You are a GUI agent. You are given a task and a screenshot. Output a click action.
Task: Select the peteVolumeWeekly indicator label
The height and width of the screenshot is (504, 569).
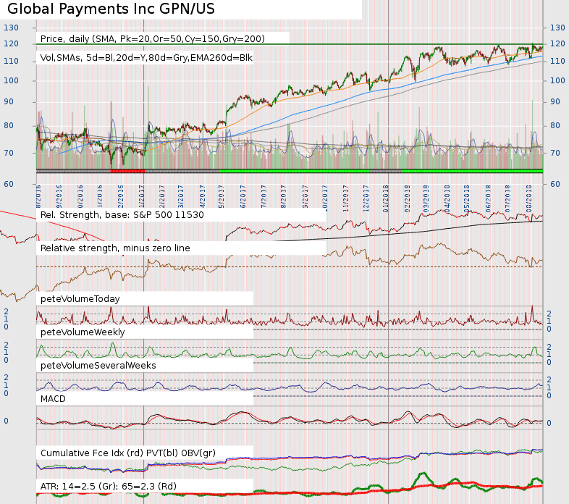pyautogui.click(x=83, y=332)
